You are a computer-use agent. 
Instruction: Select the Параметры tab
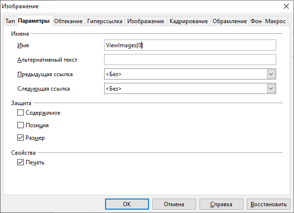click(34, 21)
